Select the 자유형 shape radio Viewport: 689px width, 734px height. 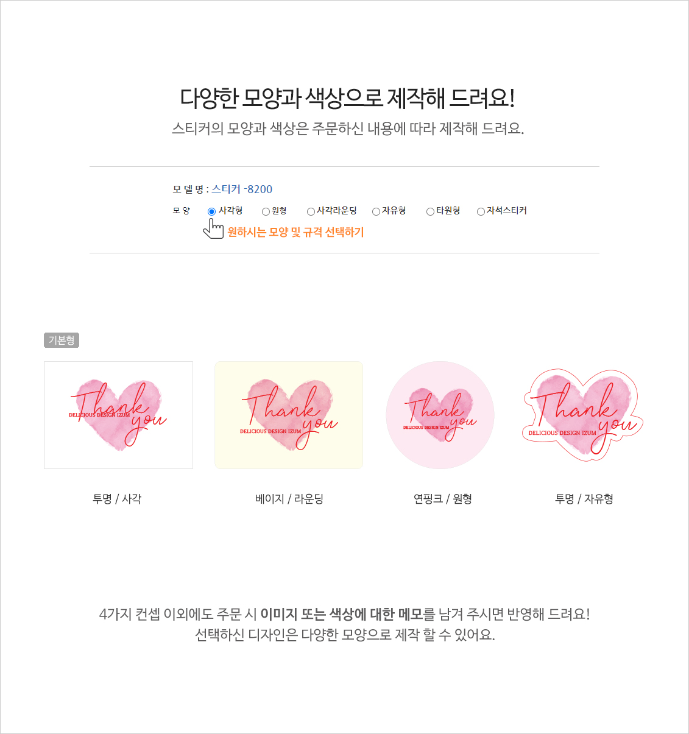pyautogui.click(x=376, y=211)
